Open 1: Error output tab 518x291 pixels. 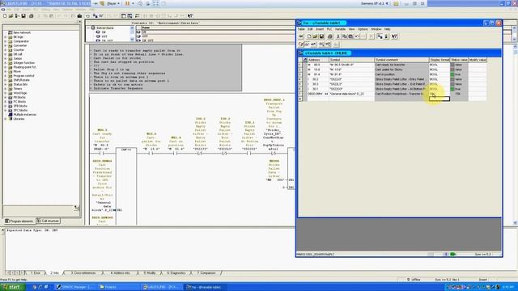tap(36, 273)
